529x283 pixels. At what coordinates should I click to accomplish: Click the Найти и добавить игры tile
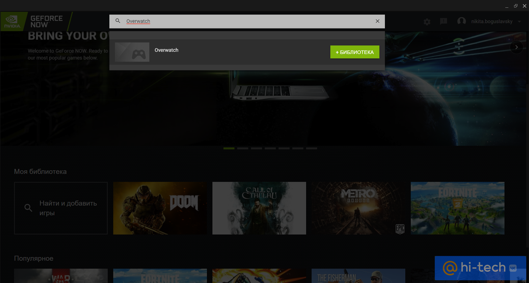coord(61,208)
